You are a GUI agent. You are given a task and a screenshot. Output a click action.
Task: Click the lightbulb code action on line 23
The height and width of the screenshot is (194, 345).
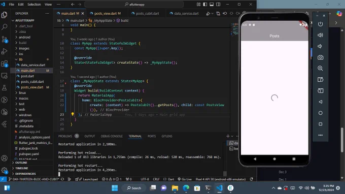click(73, 114)
